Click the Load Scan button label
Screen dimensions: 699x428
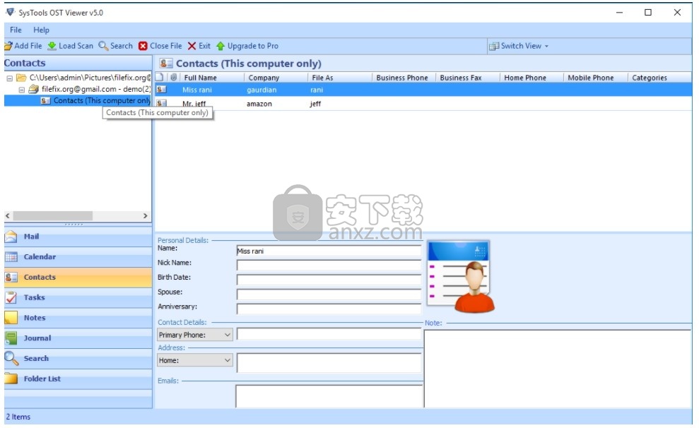pos(76,46)
